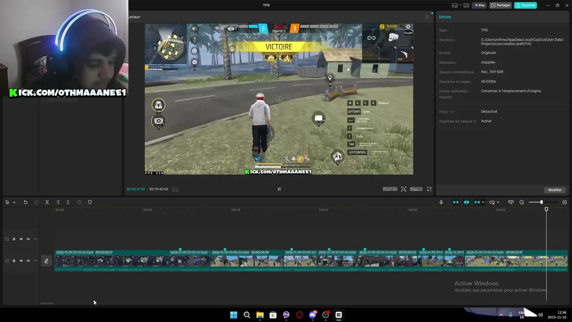Click the Modifier button in Détails
572x322 pixels.
[x=555, y=190]
